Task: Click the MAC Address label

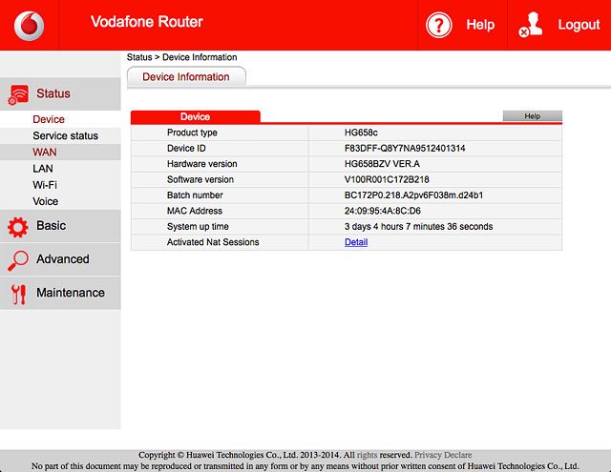Action: click(x=195, y=211)
